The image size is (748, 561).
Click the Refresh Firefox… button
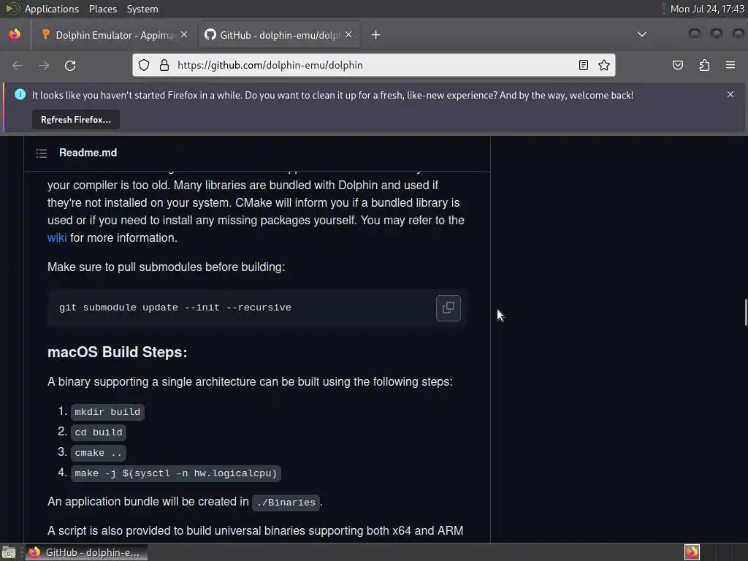pyautogui.click(x=76, y=120)
